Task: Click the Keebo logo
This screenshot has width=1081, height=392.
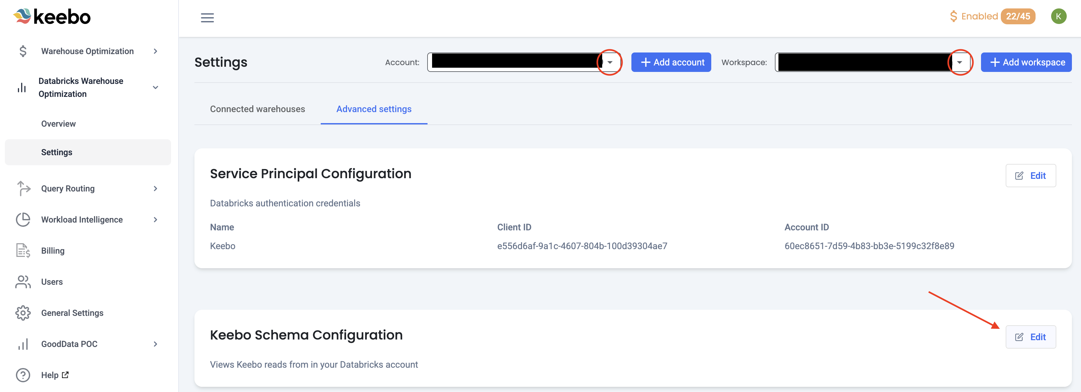Action: 52,16
